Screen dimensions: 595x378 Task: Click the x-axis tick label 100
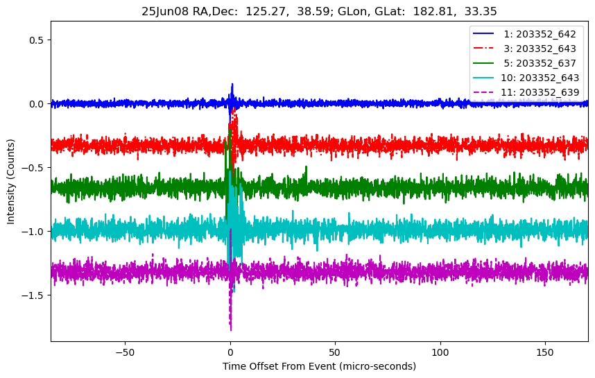click(x=440, y=352)
